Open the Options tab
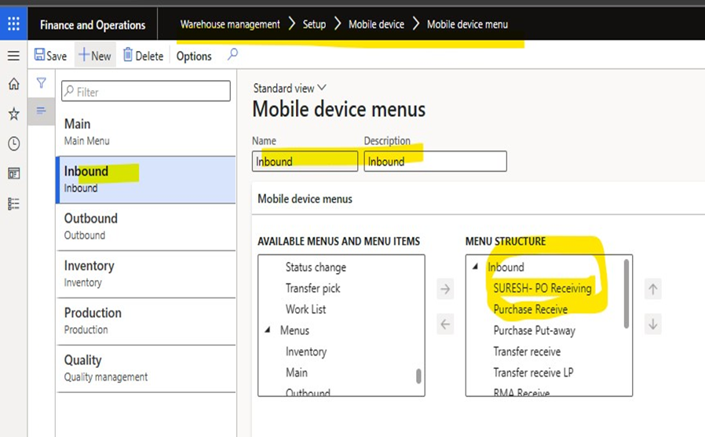The width and height of the screenshot is (705, 437). pos(194,56)
